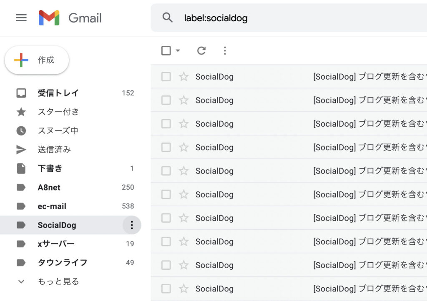This screenshot has width=427, height=301.
Task: Open the タウンライフ label
Action: (71, 263)
